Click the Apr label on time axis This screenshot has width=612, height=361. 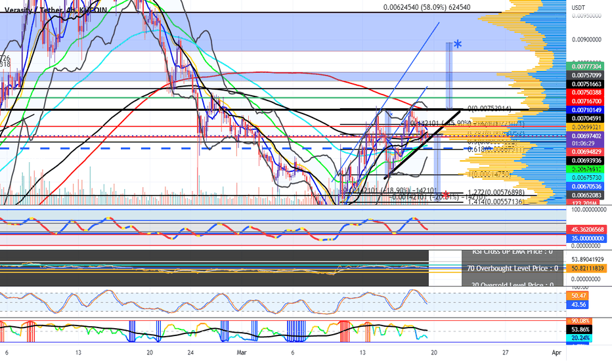pyautogui.click(x=557, y=352)
